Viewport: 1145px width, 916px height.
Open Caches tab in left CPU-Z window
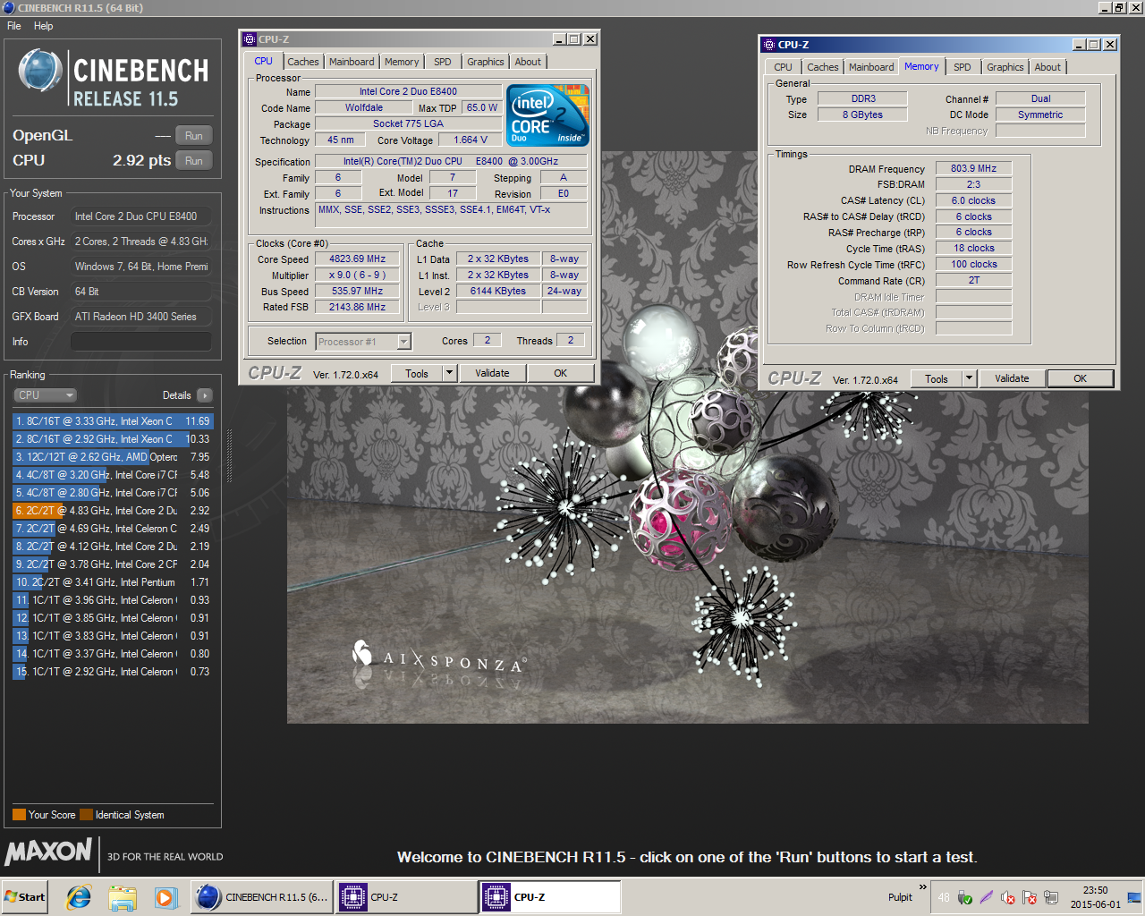point(303,62)
